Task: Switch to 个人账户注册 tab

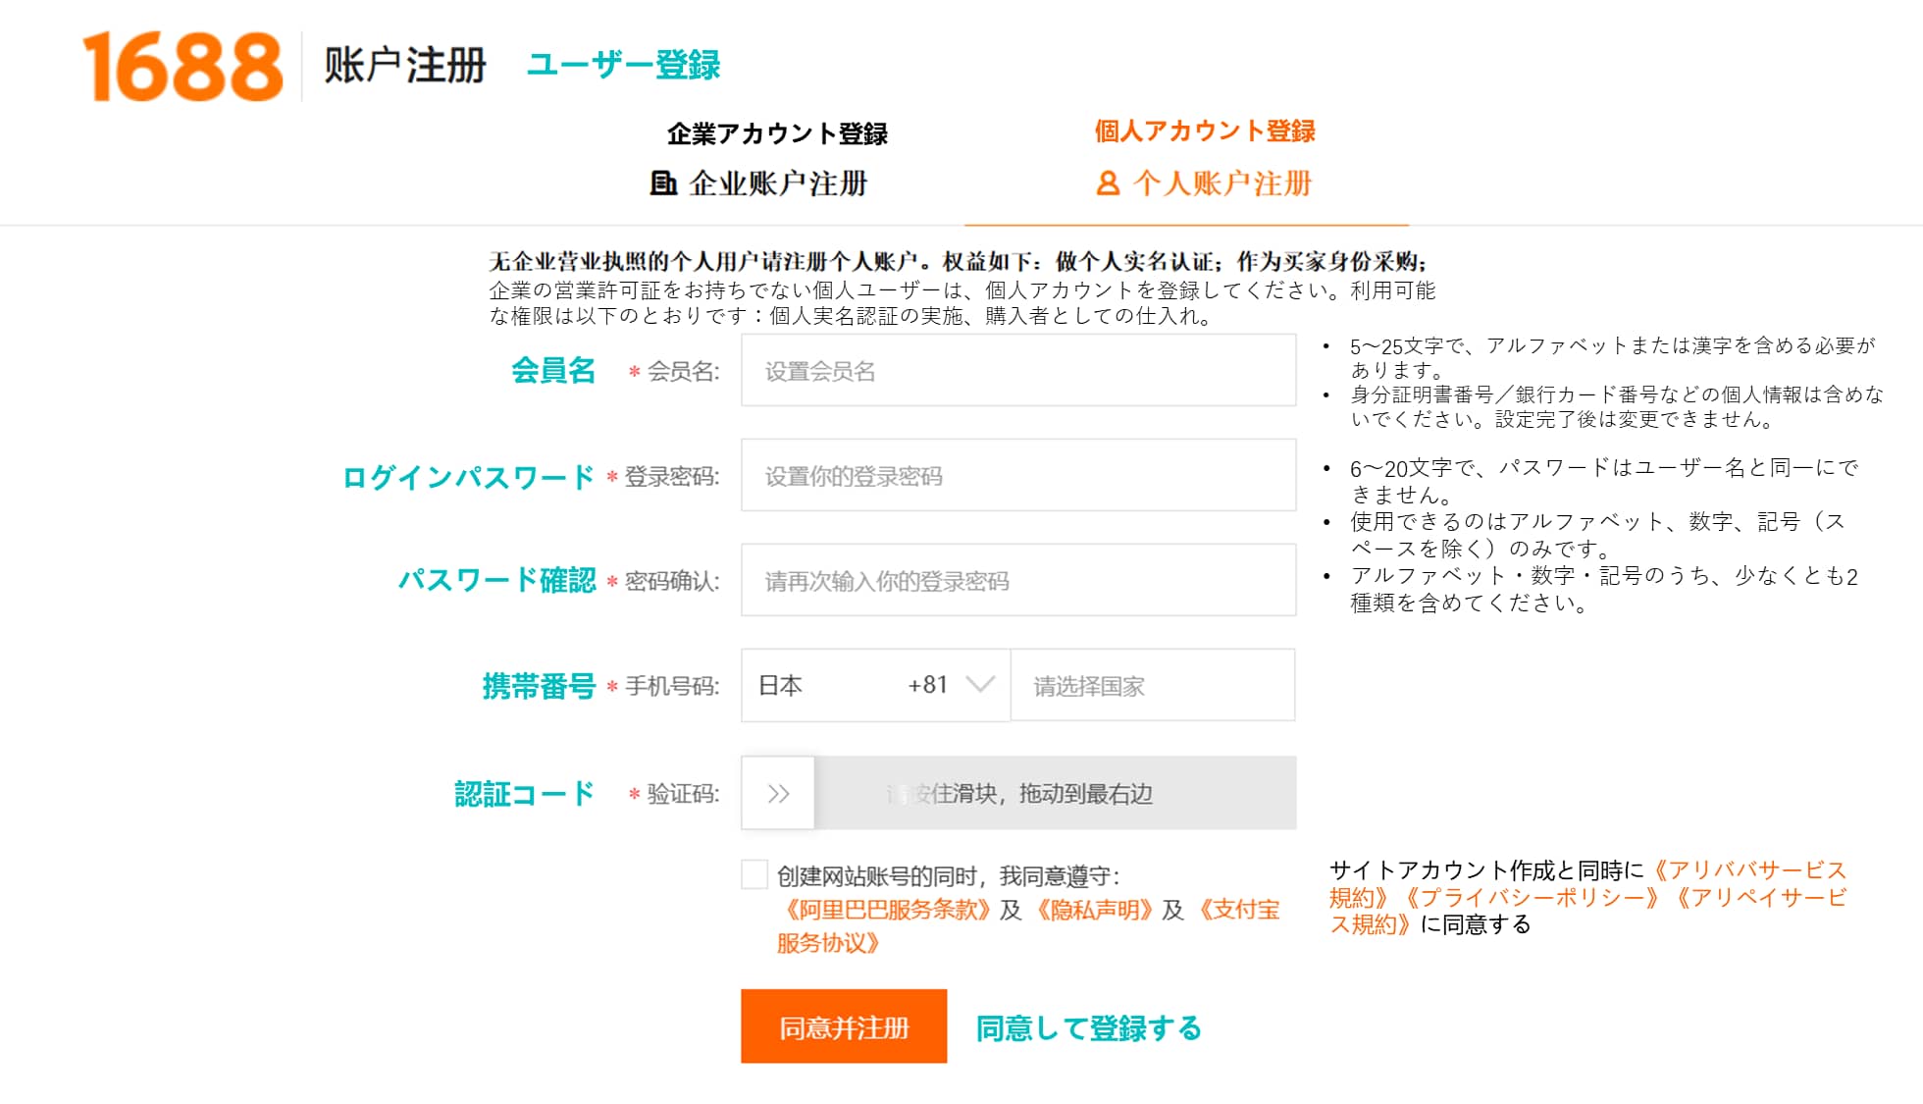Action: tap(1221, 184)
